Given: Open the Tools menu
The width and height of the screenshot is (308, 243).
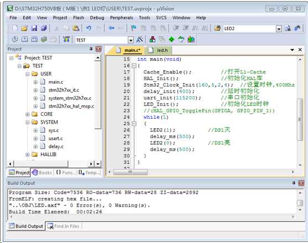Looking at the screenshot, I should point(145,18).
